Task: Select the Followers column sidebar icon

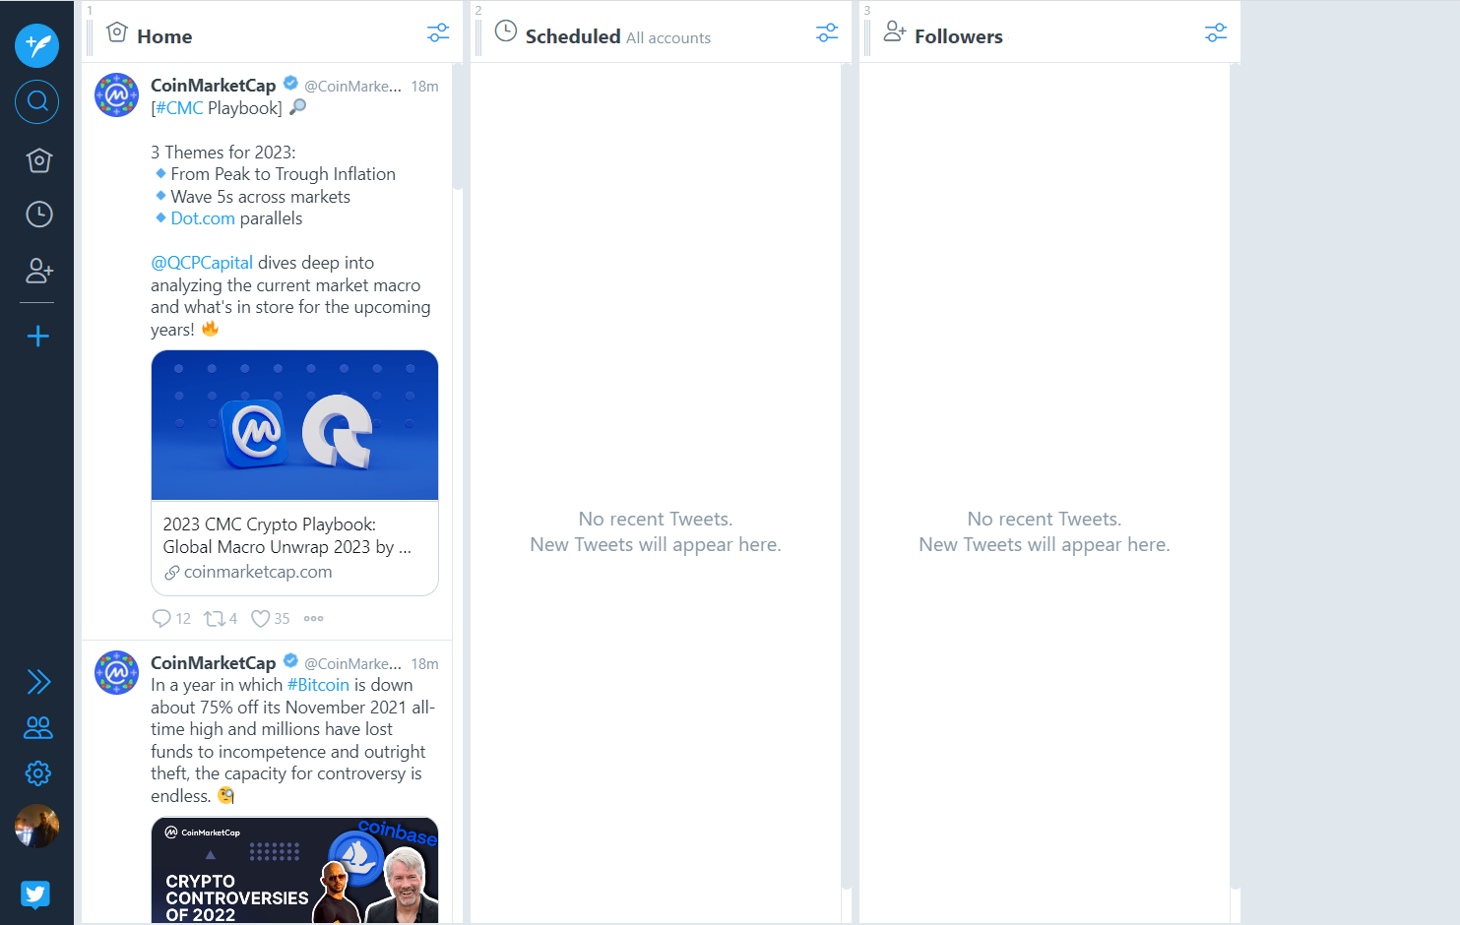Action: click(38, 271)
